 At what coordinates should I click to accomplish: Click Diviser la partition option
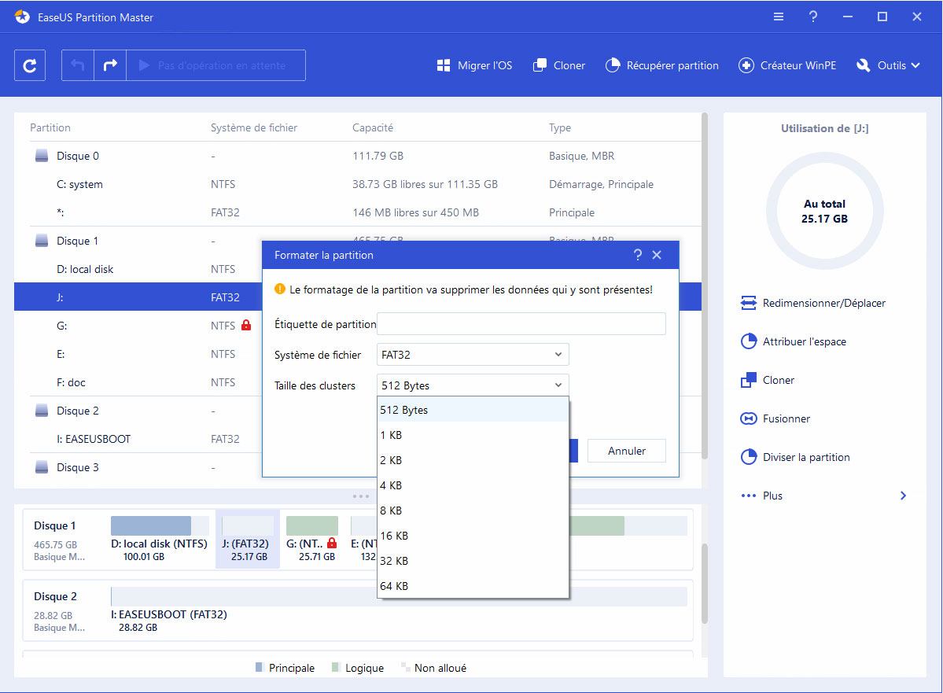tap(795, 456)
